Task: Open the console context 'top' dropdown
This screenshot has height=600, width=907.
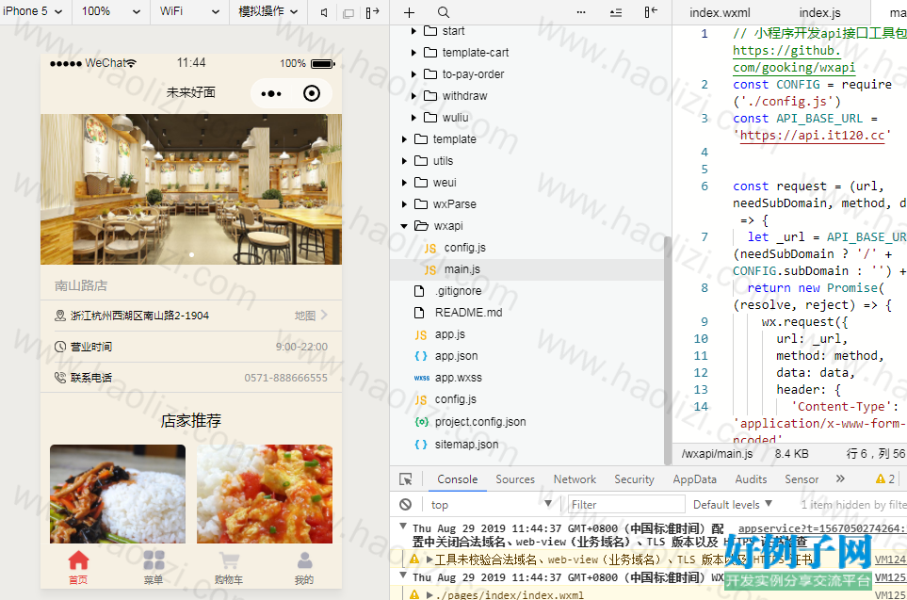Action: (491, 505)
